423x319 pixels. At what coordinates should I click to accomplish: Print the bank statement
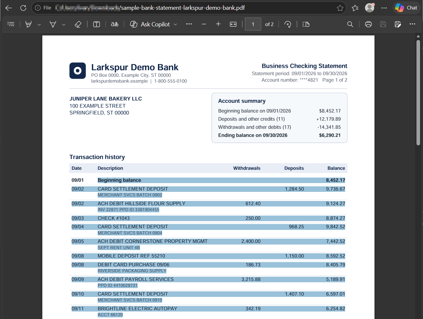tap(368, 24)
